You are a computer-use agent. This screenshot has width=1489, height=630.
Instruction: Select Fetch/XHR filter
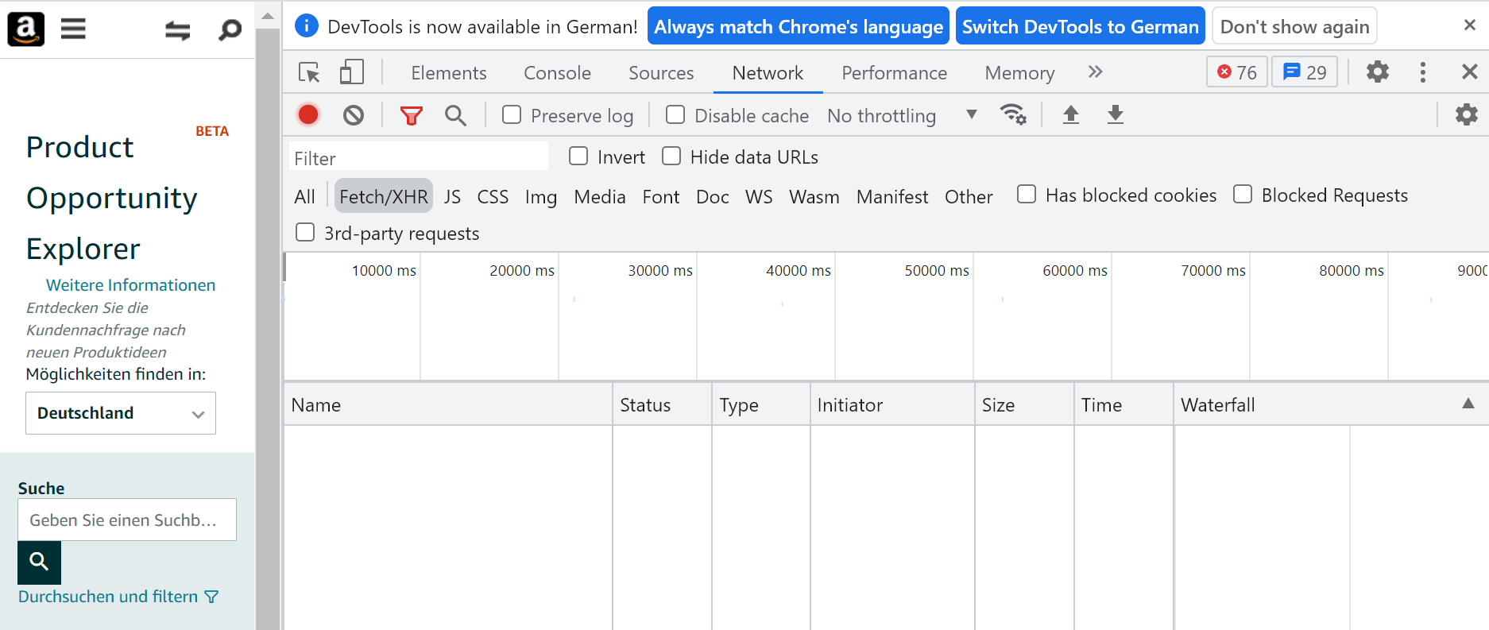tap(384, 196)
